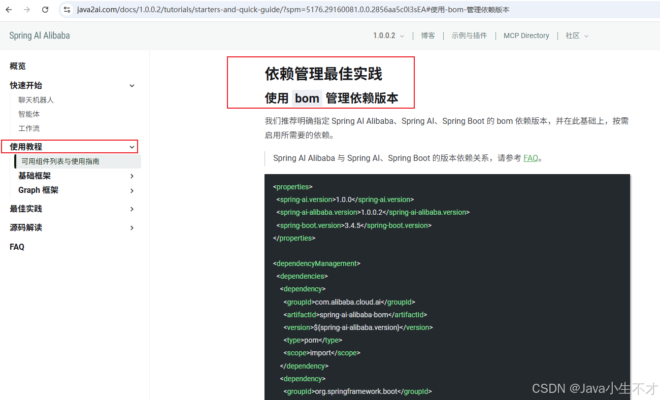The height and width of the screenshot is (400, 660).
Task: Select 使用教程 sidebar section label
Action: (x=26, y=147)
